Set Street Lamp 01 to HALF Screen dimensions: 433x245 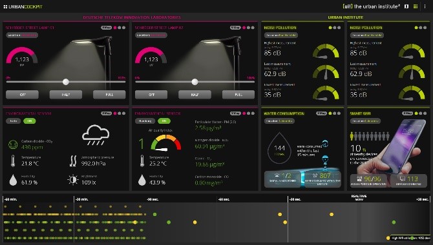click(x=66, y=95)
